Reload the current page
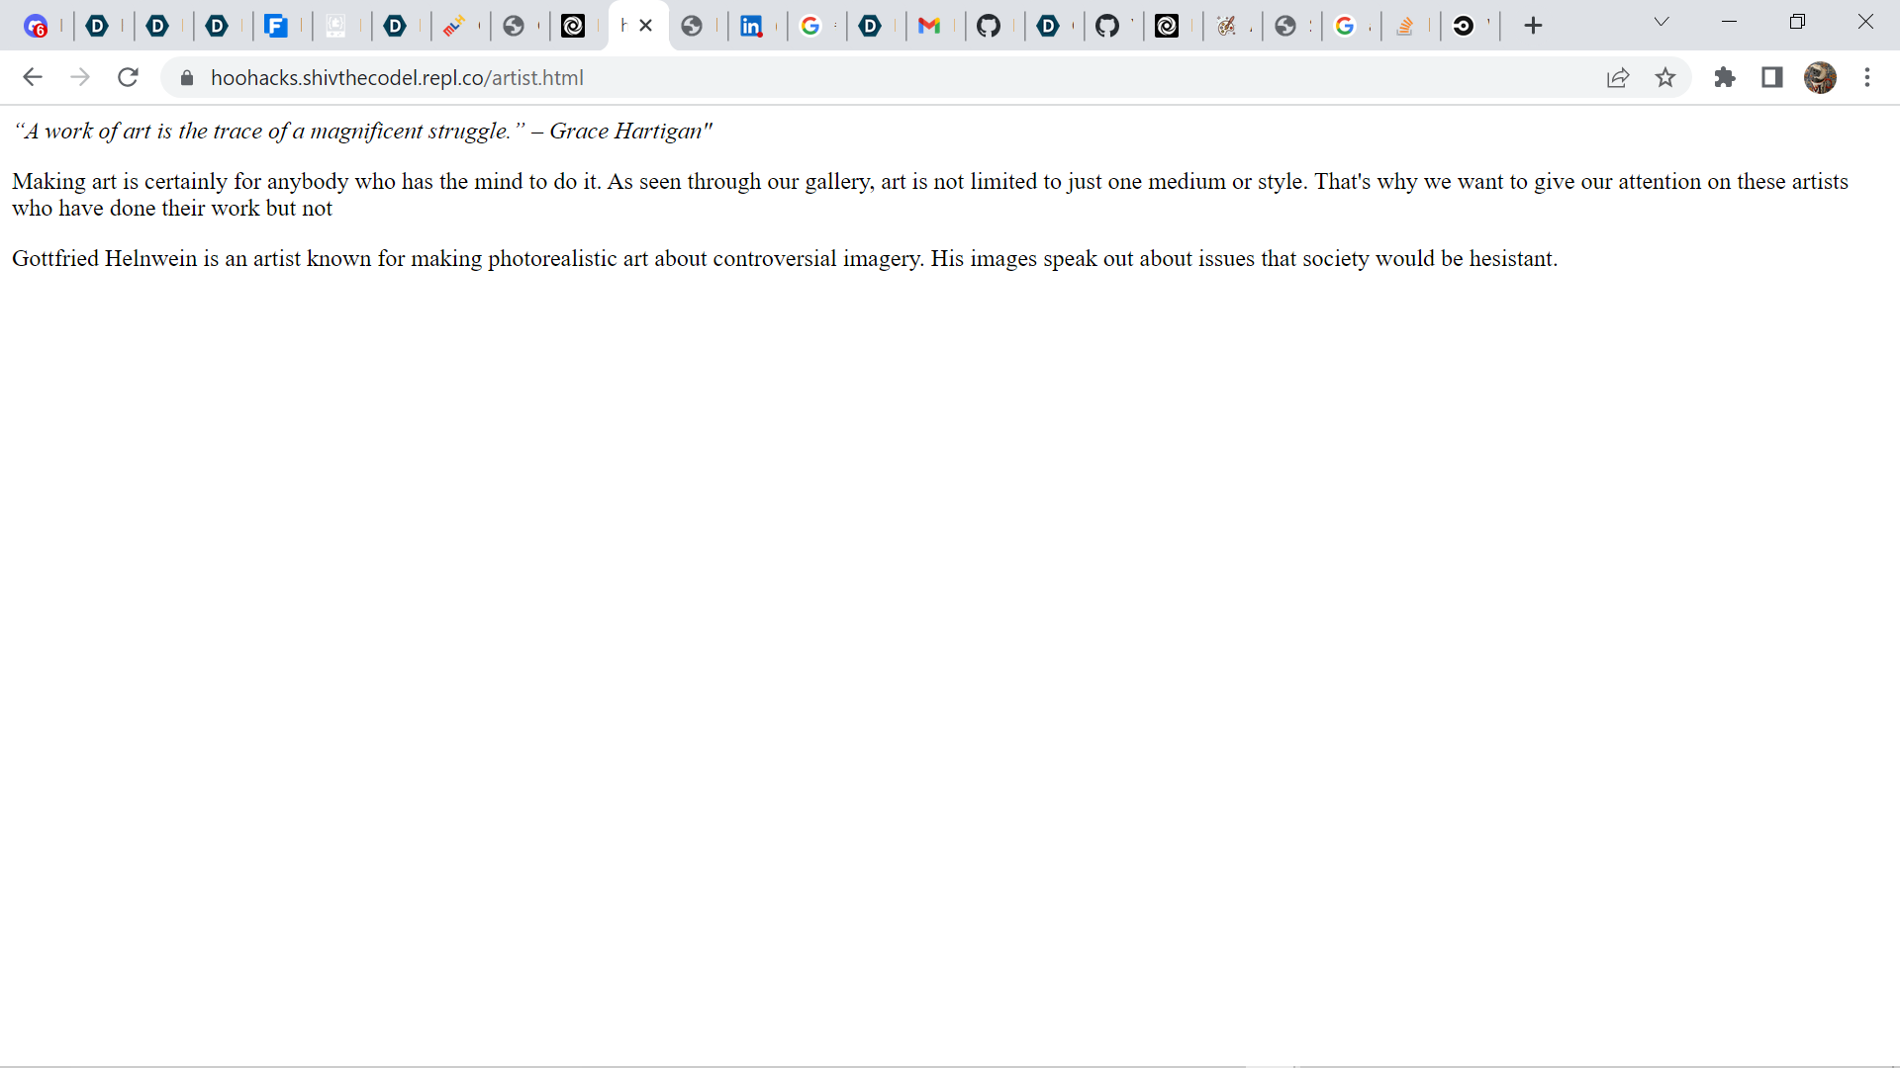1900x1068 pixels. [x=128, y=77]
